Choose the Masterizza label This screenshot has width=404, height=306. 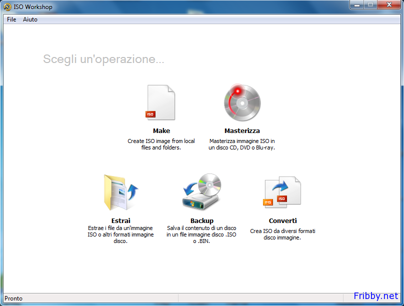tap(242, 131)
